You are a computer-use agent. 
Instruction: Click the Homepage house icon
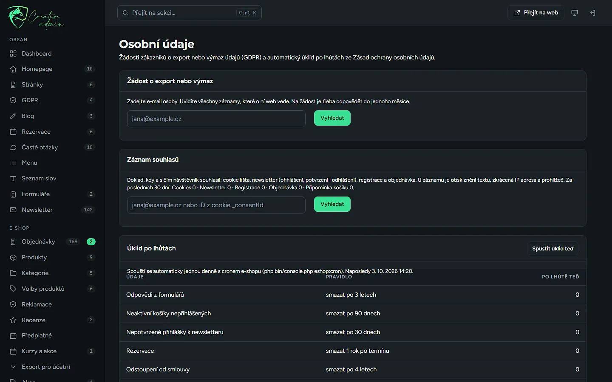[x=13, y=69]
